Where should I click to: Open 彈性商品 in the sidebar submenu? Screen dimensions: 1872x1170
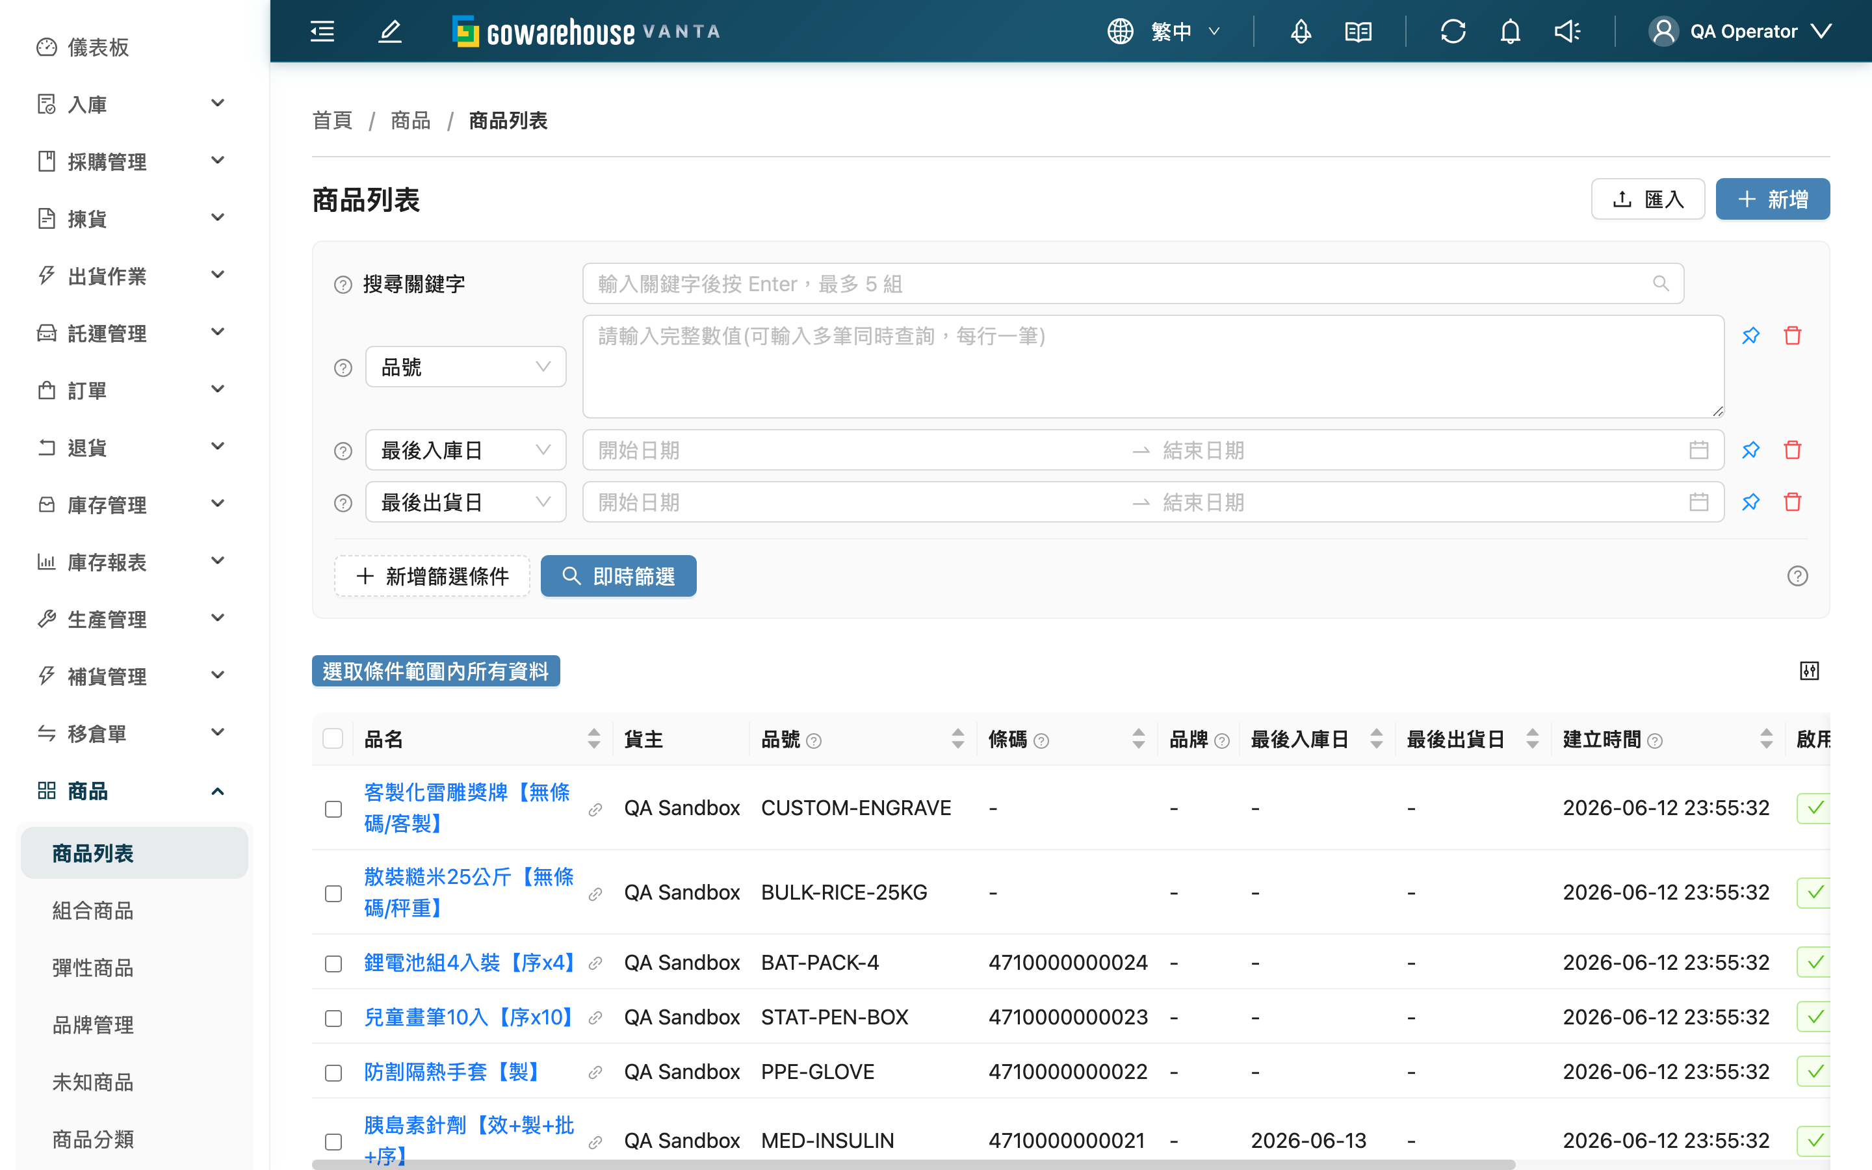pyautogui.click(x=93, y=967)
